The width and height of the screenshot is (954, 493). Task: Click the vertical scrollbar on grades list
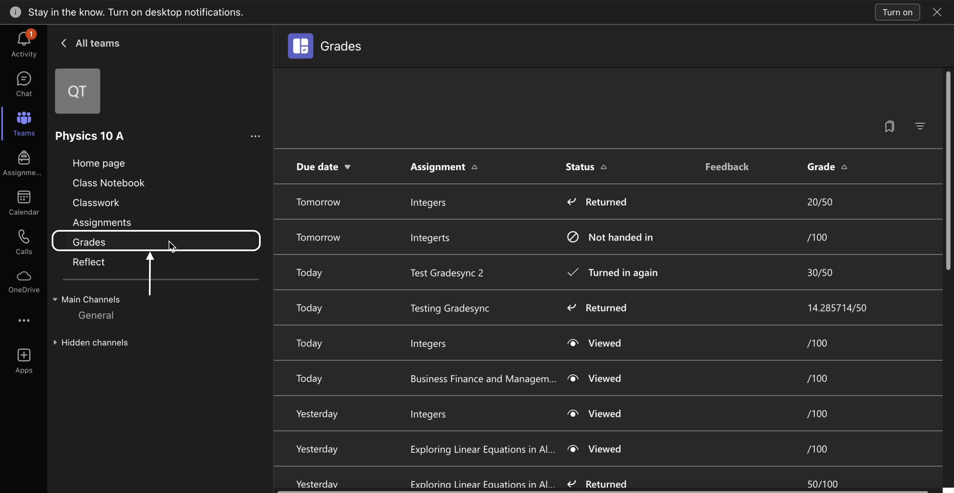point(948,170)
